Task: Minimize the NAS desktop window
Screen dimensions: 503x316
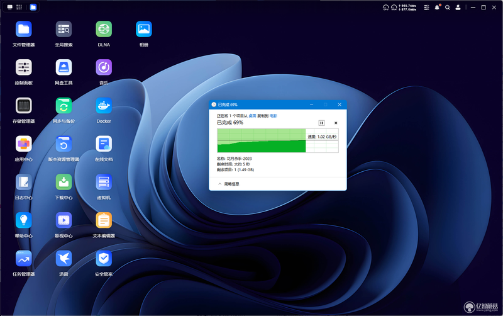Action: (473, 8)
